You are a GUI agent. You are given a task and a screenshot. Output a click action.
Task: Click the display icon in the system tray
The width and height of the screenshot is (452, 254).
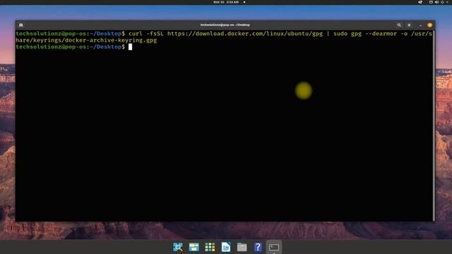[431, 2]
